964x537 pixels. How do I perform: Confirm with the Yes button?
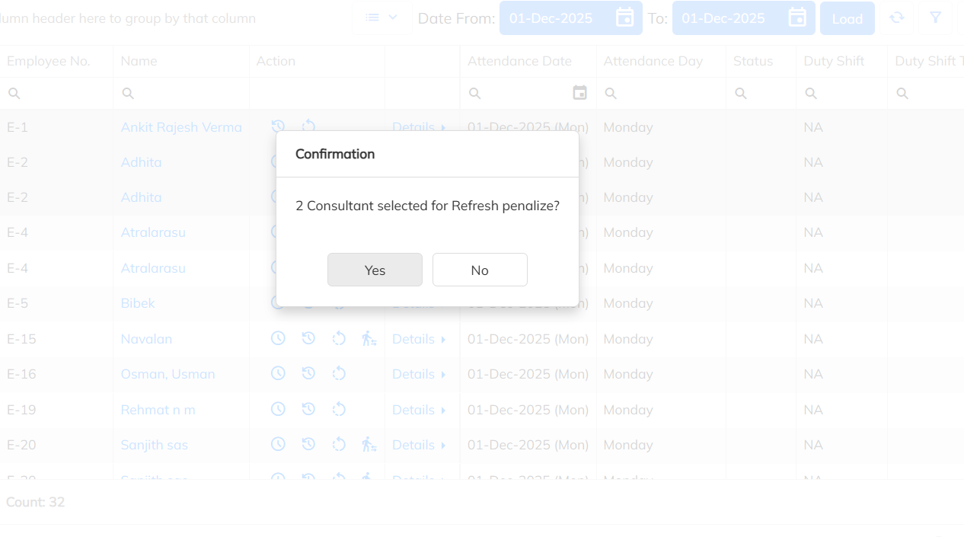pos(375,270)
